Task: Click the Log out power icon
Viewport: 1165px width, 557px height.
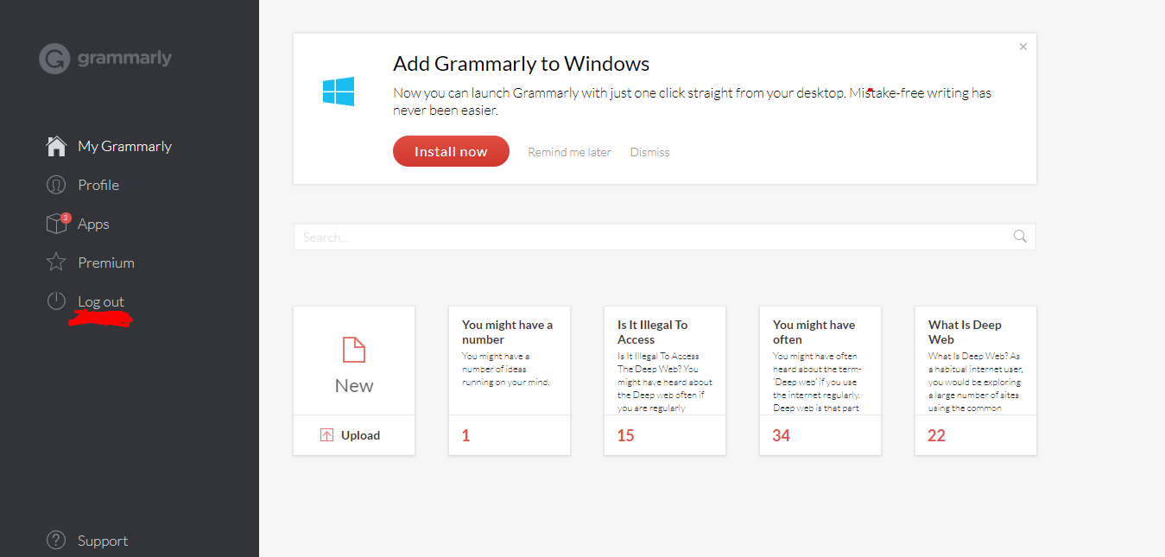Action: click(x=56, y=301)
